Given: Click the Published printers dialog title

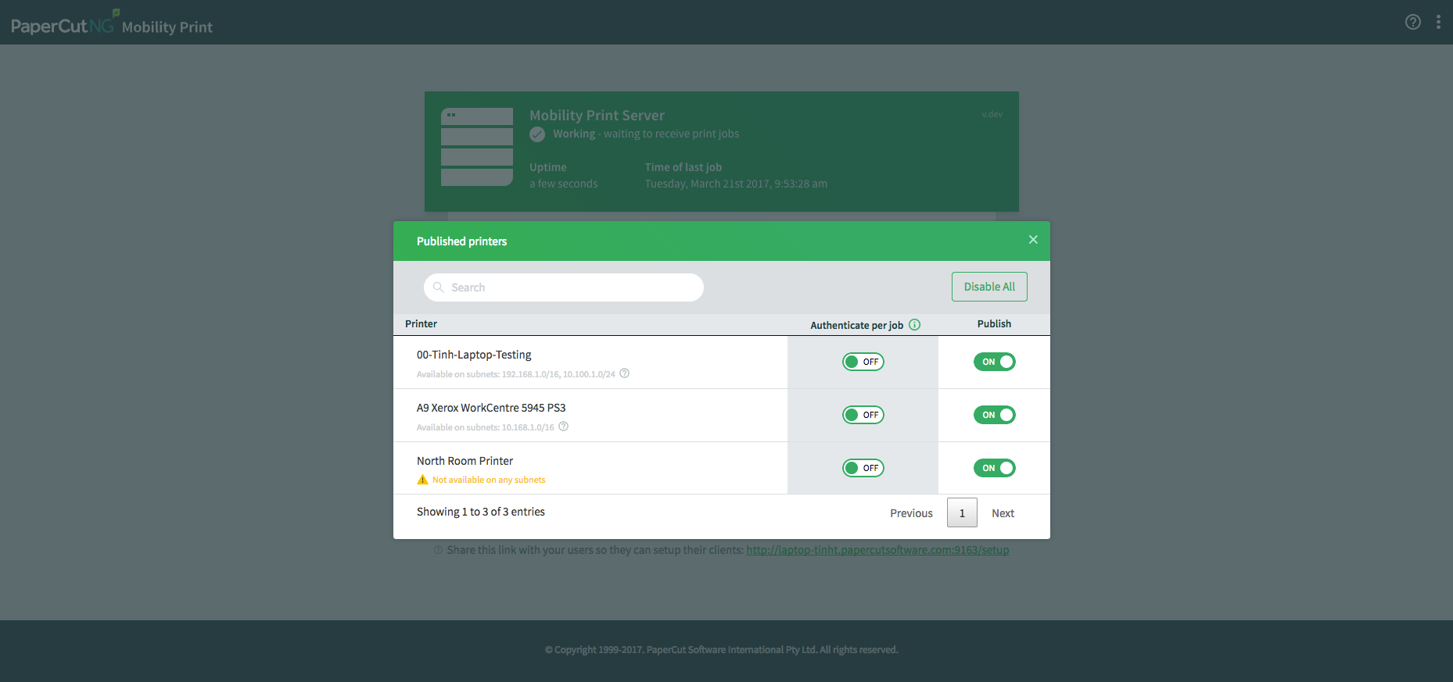Looking at the screenshot, I should click(461, 241).
